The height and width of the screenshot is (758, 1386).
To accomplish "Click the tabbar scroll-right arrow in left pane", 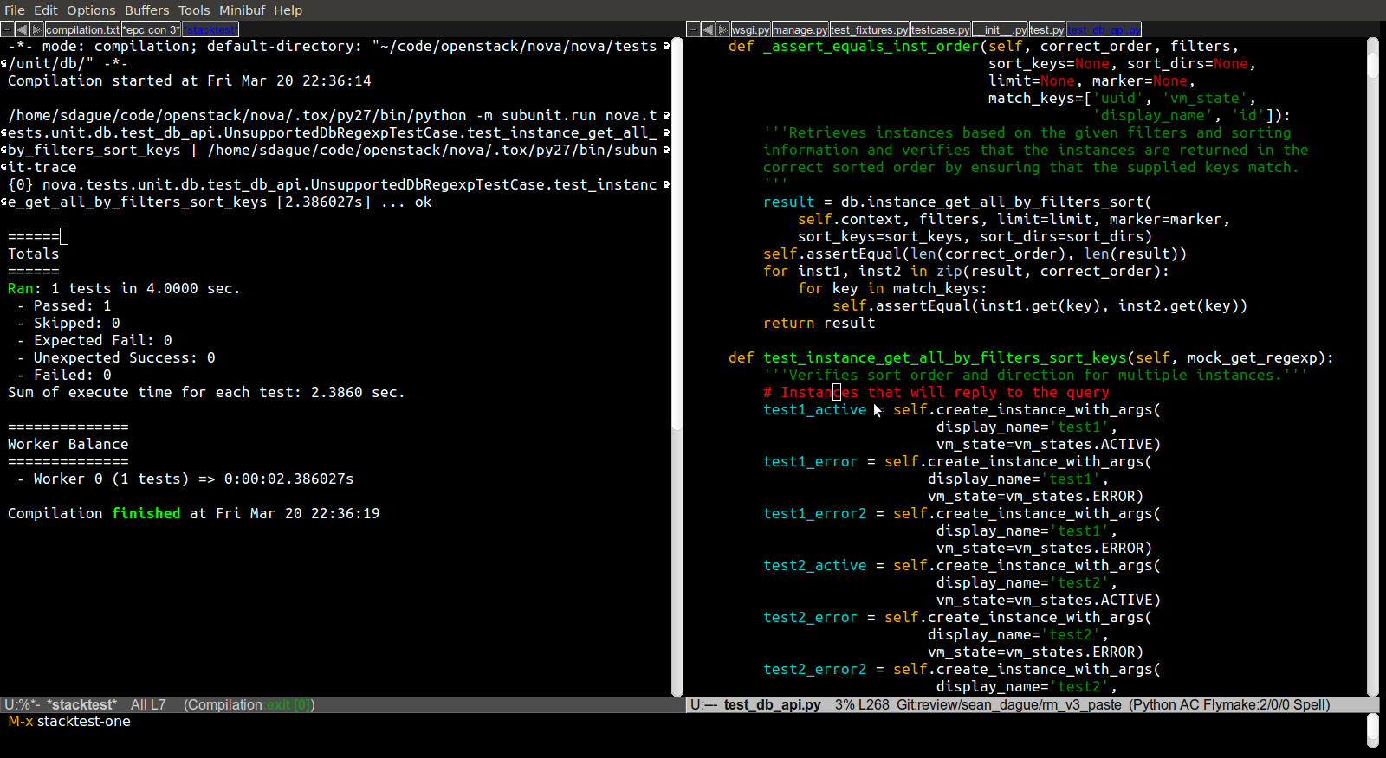I will (36, 29).
